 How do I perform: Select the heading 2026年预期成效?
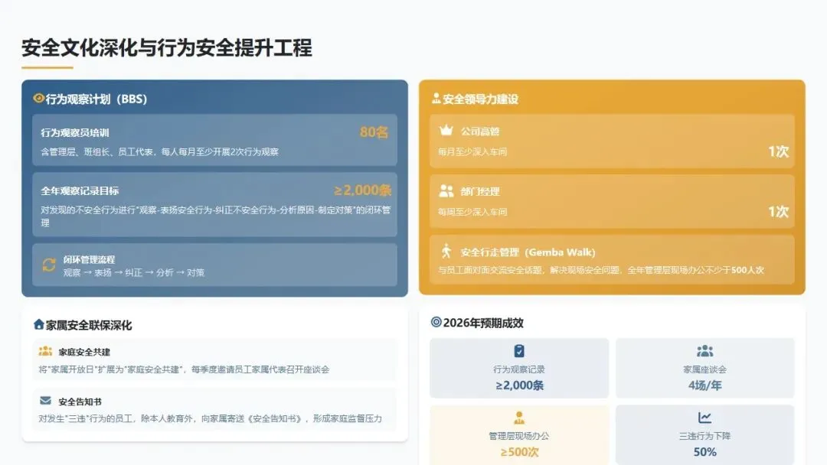[x=483, y=323]
